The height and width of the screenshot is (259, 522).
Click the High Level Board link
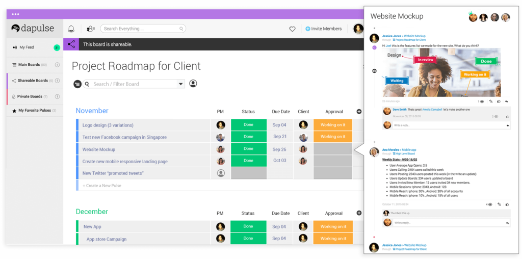[x=405, y=153]
